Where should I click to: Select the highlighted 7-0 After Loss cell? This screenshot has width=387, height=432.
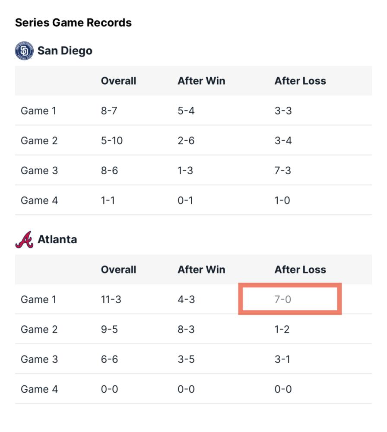coord(290,299)
